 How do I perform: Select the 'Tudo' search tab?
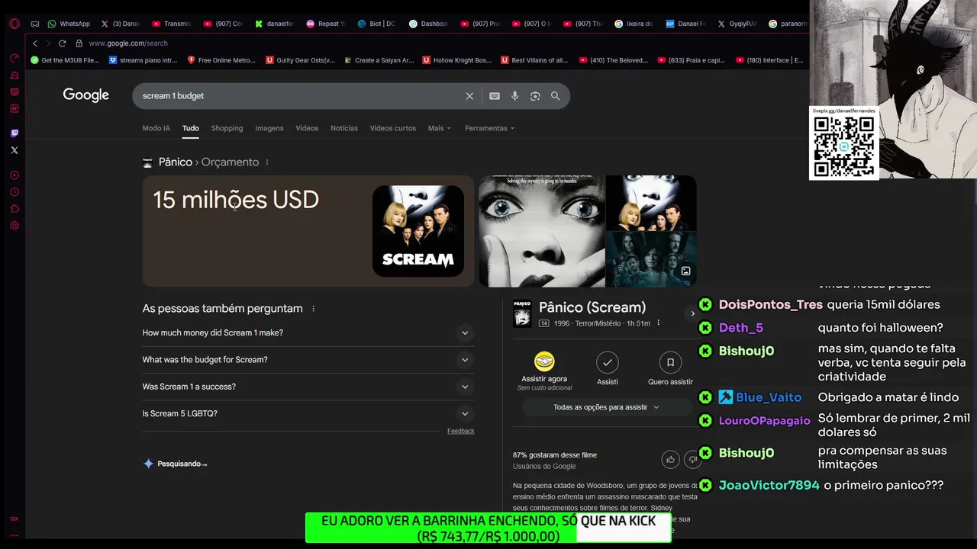[x=190, y=128]
